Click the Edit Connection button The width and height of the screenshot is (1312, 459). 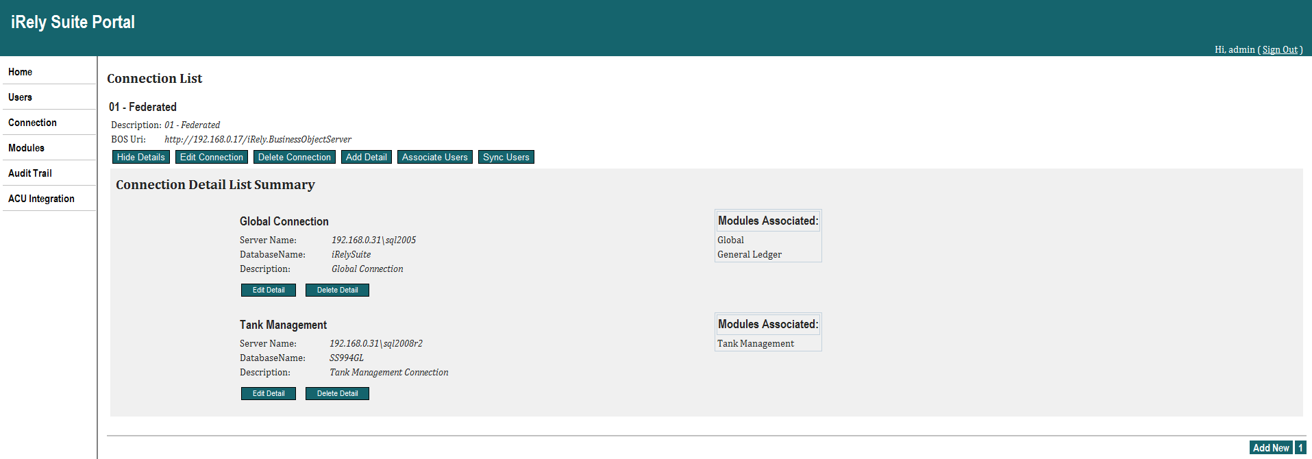pos(211,157)
